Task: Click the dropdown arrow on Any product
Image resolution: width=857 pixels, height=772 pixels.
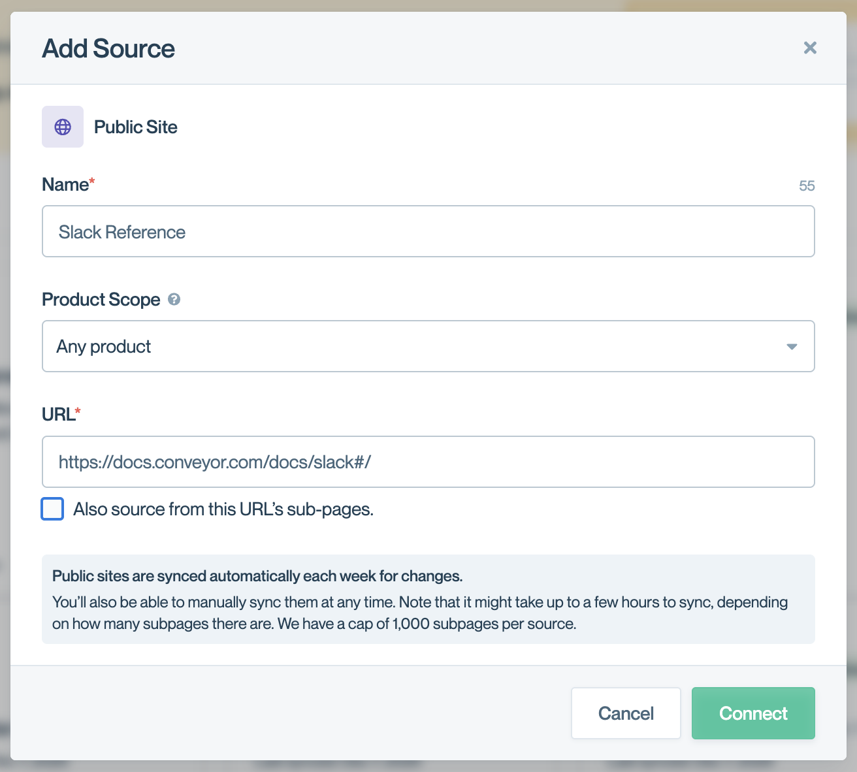Action: [792, 347]
